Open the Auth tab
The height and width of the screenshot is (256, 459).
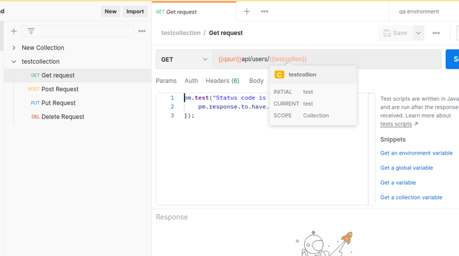coord(191,81)
